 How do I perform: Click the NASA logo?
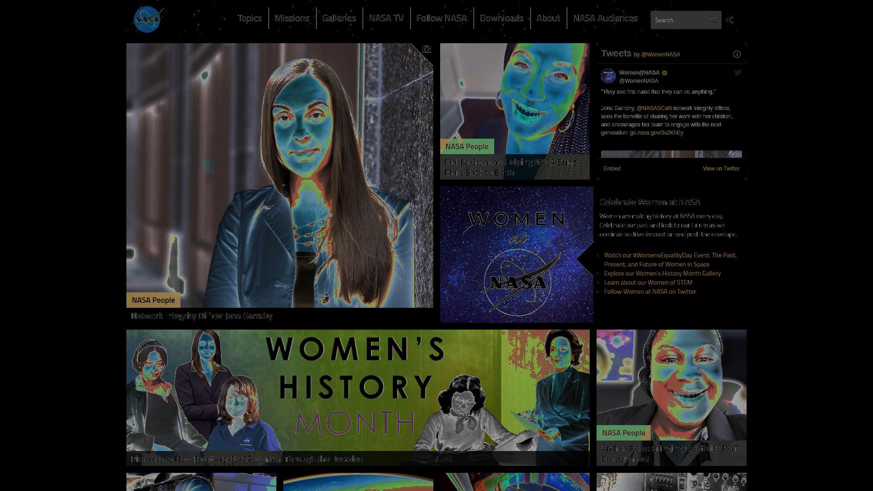click(148, 20)
